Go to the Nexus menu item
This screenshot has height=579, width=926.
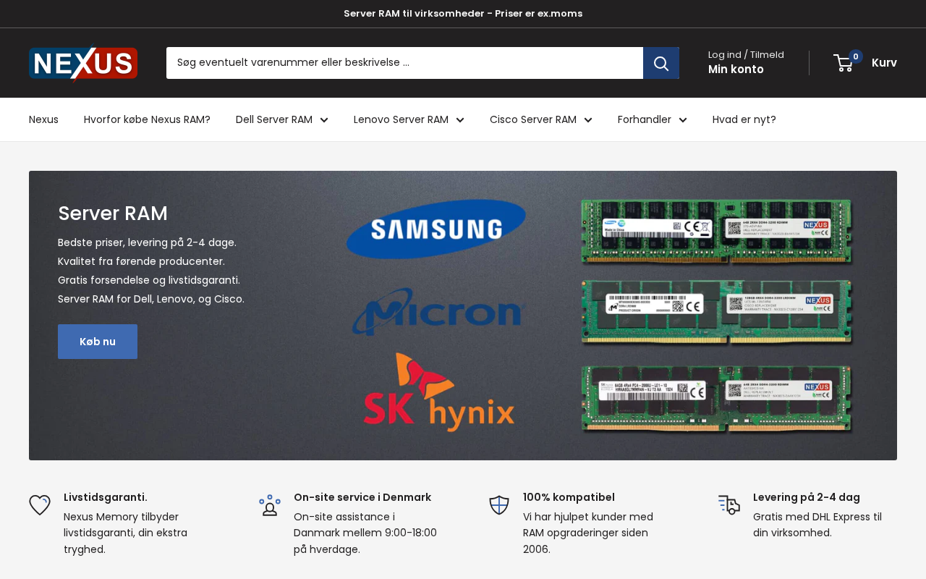(43, 119)
